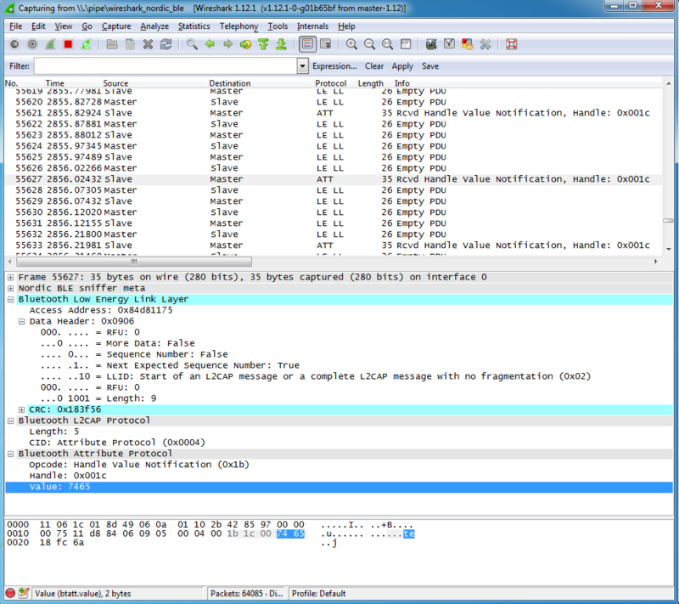The height and width of the screenshot is (604, 679).
Task: Click the Find packet magnifier icon
Action: point(193,44)
